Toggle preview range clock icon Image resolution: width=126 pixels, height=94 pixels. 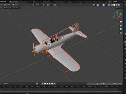pos(97,84)
